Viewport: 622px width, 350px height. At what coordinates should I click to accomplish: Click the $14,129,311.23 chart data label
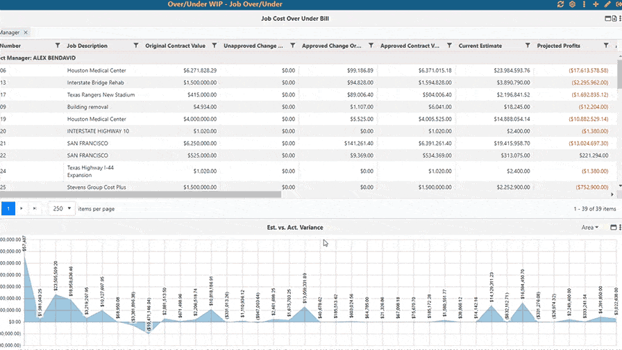point(491,287)
